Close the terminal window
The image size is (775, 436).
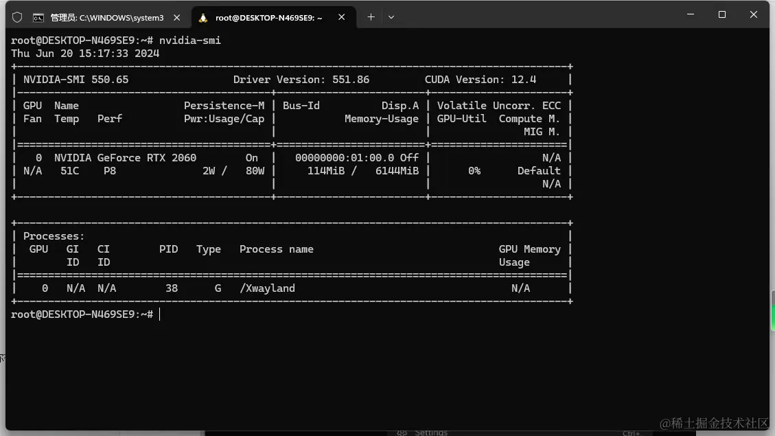[753, 14]
